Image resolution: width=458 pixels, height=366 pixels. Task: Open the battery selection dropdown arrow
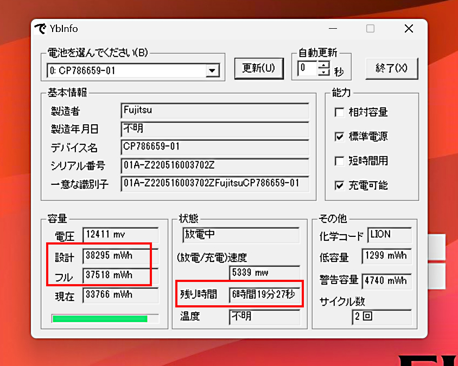tap(212, 70)
